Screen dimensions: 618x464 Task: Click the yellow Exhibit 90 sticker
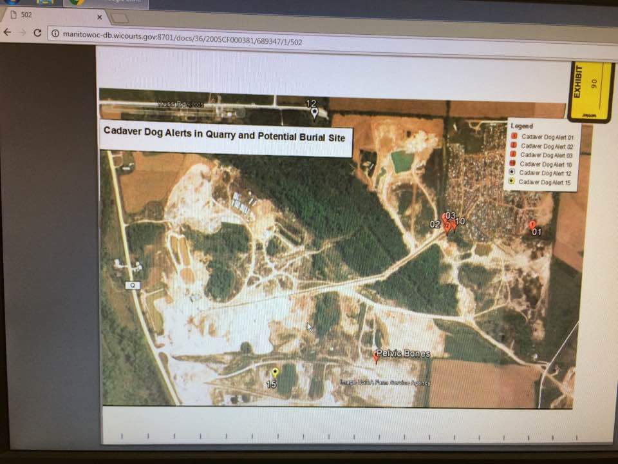[x=590, y=91]
